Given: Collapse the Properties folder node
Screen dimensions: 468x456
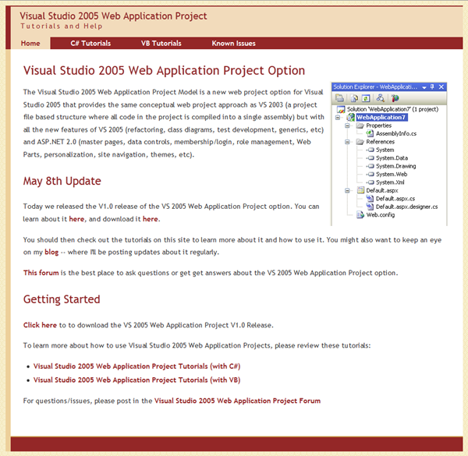Looking at the screenshot, I should pos(347,125).
